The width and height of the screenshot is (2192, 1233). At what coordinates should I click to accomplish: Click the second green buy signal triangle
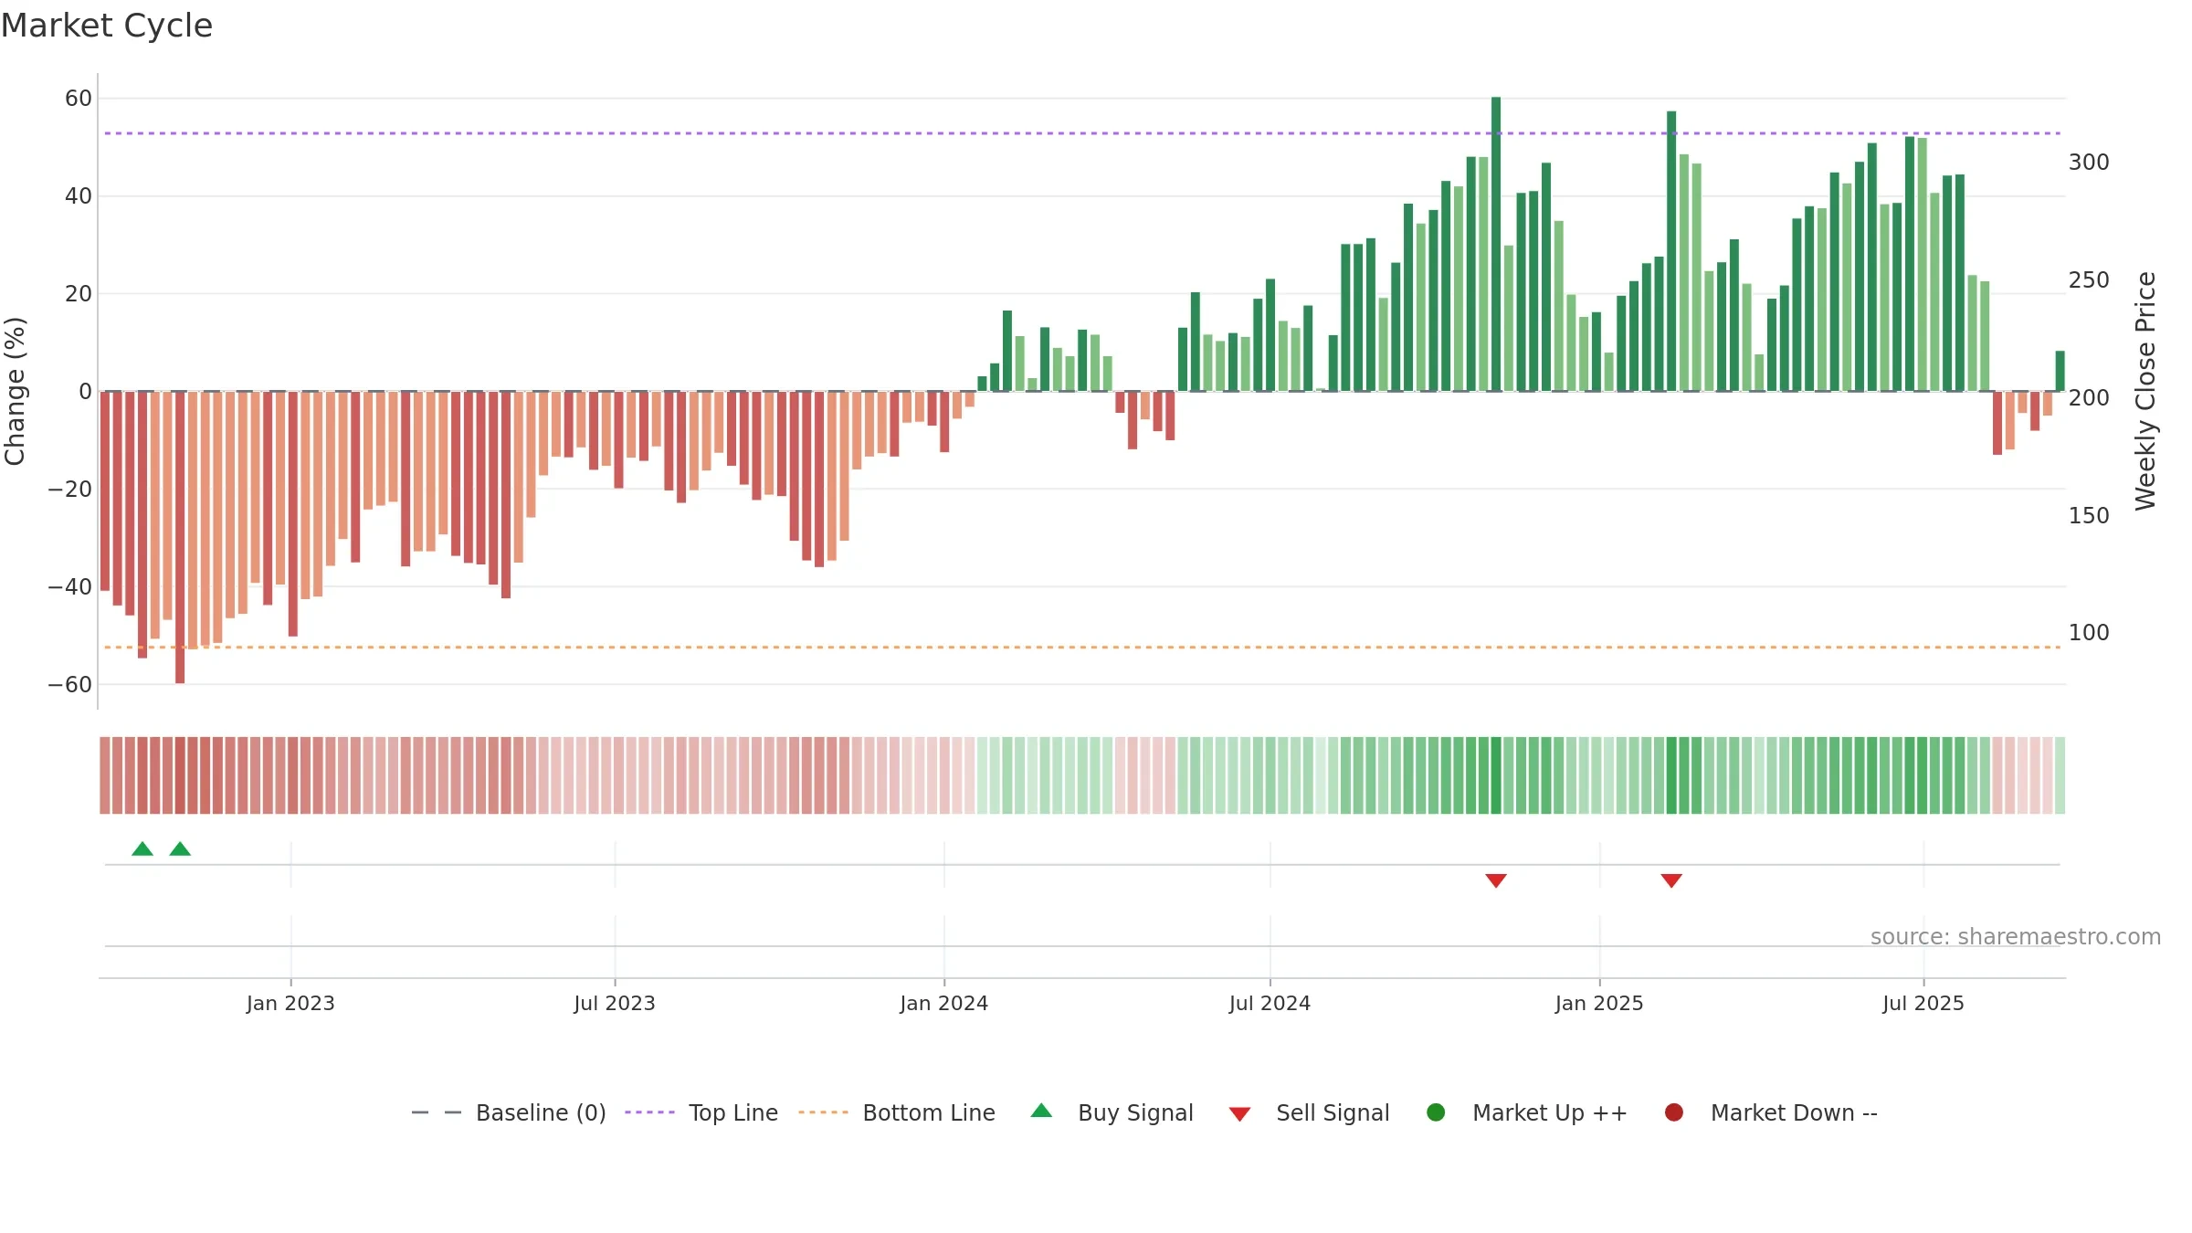pyautogui.click(x=180, y=849)
